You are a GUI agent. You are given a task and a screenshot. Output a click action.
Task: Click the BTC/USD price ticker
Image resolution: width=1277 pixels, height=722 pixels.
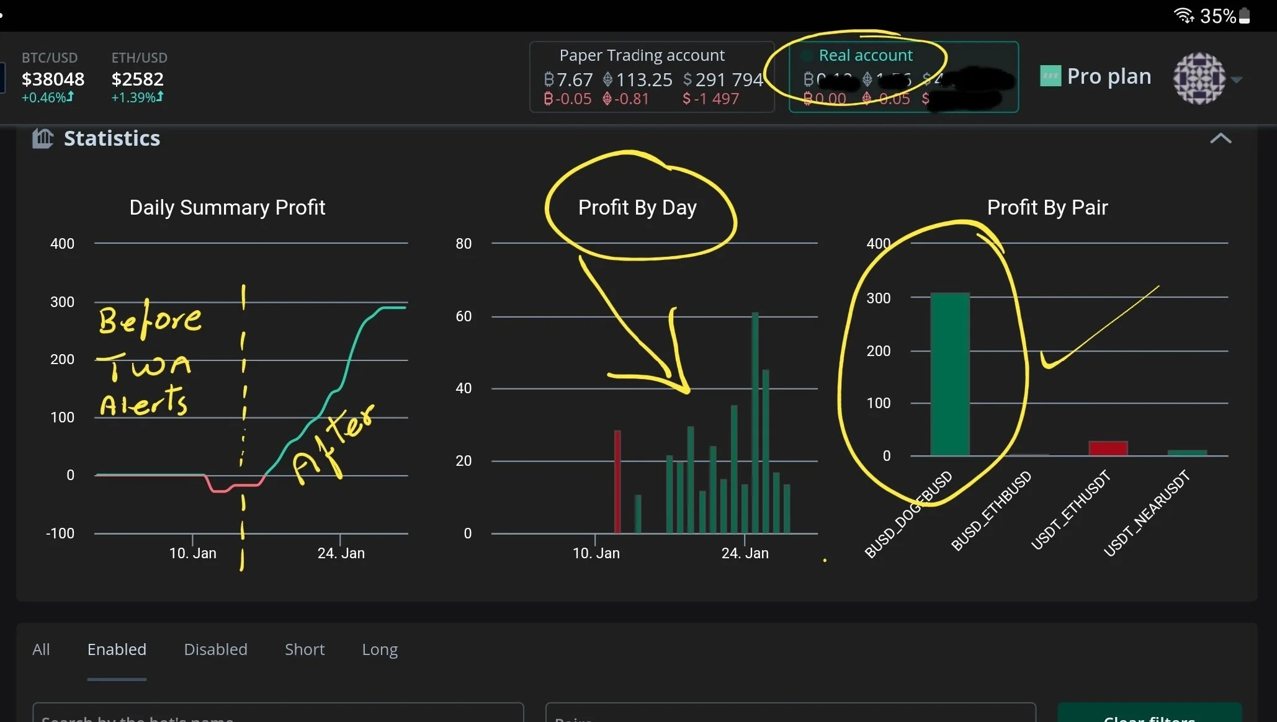click(x=52, y=78)
